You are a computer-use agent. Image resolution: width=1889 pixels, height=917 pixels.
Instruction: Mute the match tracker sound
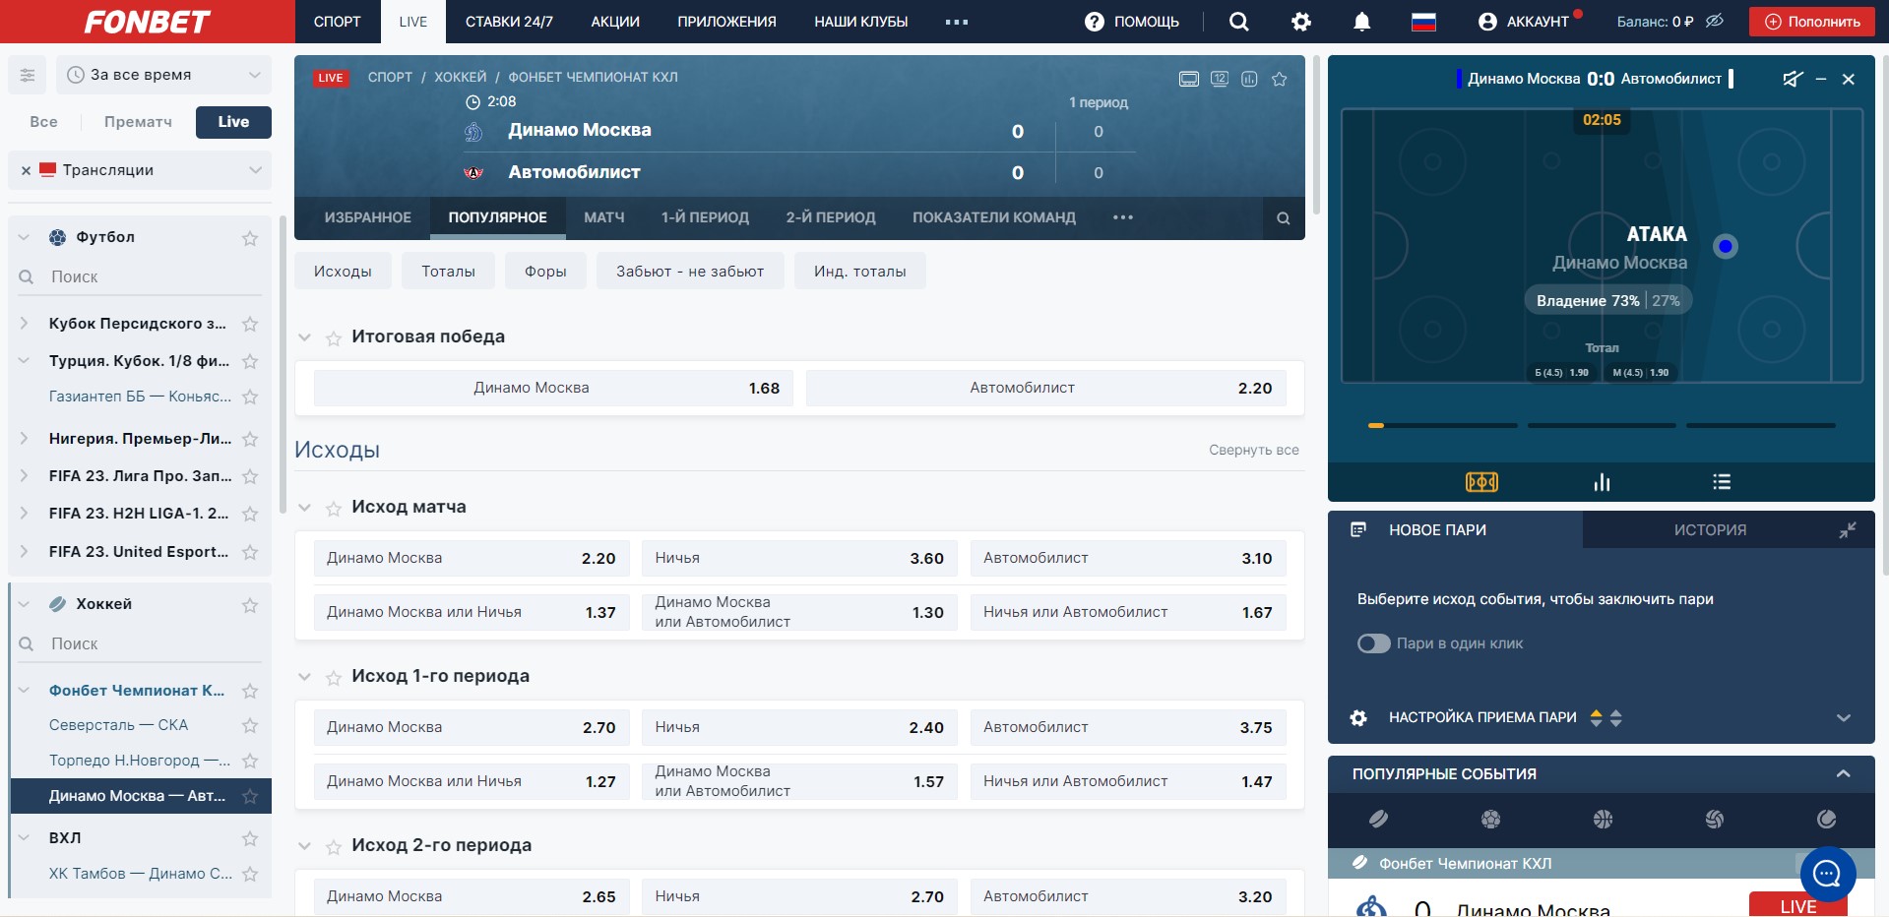1793,79
